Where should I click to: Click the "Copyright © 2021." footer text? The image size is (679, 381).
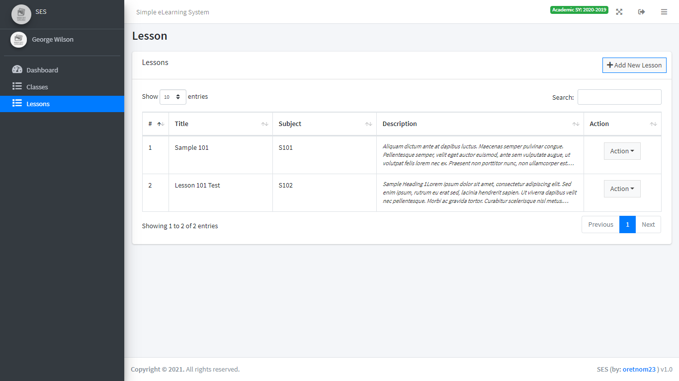click(158, 369)
